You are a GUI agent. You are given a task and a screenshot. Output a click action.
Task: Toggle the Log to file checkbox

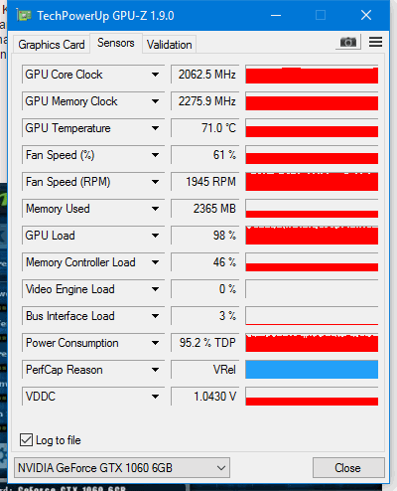[26, 440]
